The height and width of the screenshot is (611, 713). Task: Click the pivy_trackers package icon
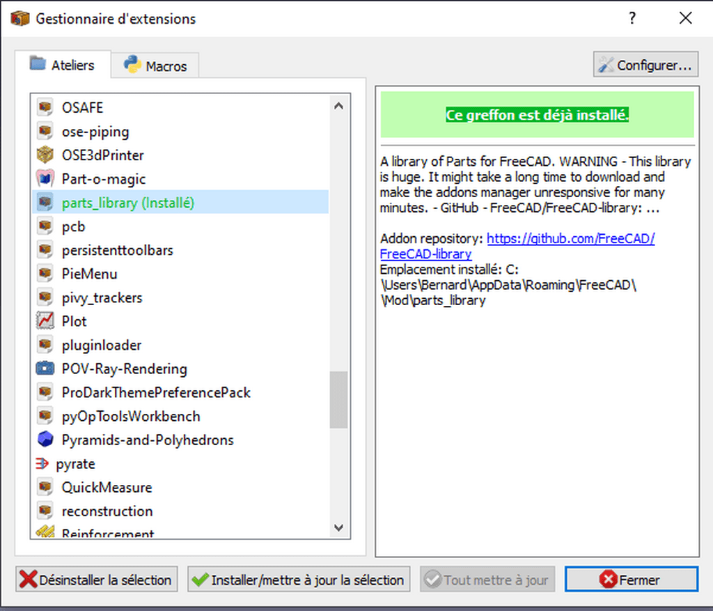click(x=45, y=297)
